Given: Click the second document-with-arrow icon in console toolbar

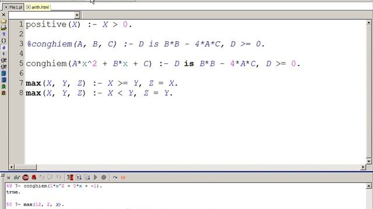Looking at the screenshot, I should (87, 177).
